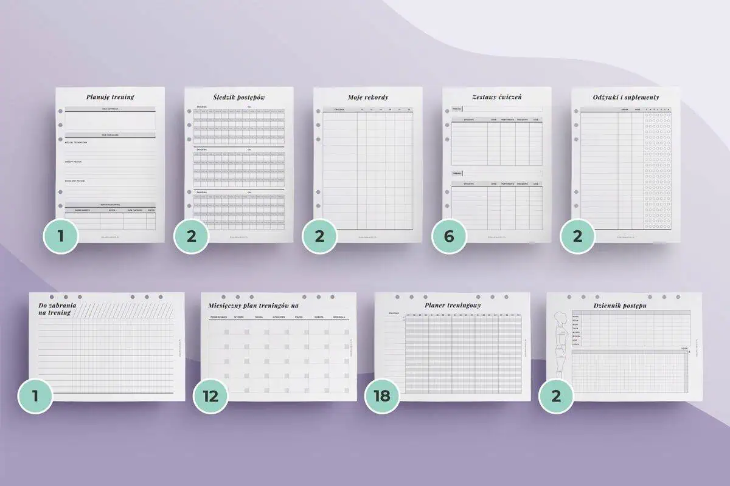Click the badge 18 on Planer treningowy page
Image resolution: width=730 pixels, height=486 pixels.
382,396
